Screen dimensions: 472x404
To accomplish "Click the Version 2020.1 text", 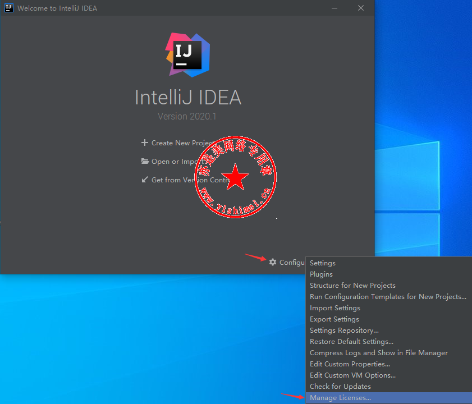I will point(187,116).
